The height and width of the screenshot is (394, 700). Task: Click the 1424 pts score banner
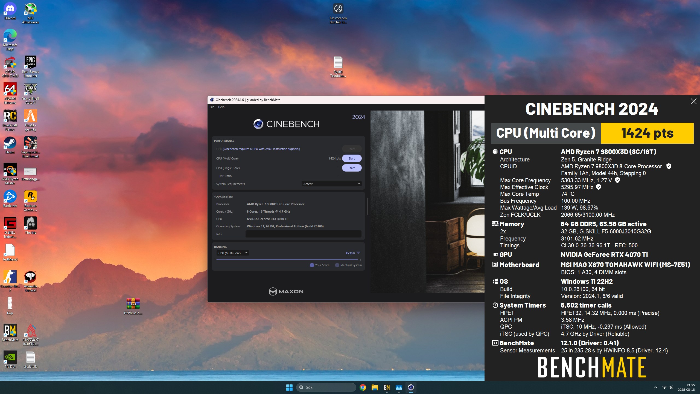(x=647, y=133)
